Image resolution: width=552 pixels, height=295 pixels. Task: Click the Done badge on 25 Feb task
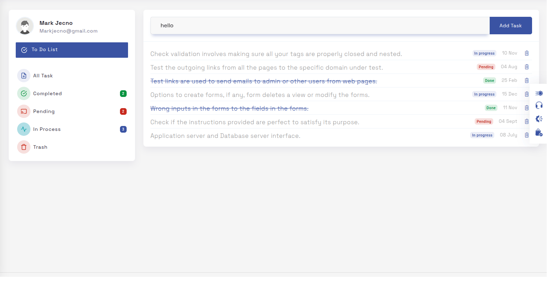click(x=489, y=80)
